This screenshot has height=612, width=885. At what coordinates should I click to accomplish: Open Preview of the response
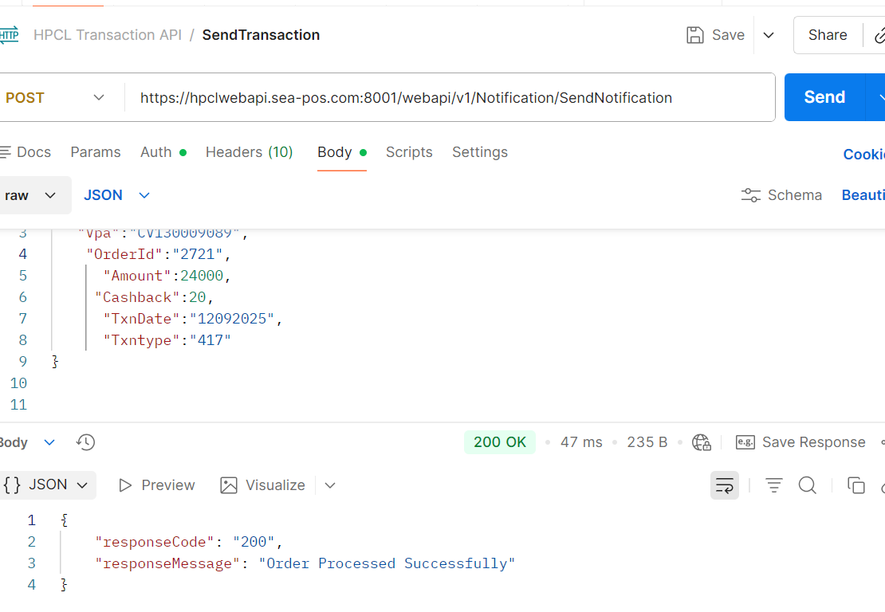[156, 485]
